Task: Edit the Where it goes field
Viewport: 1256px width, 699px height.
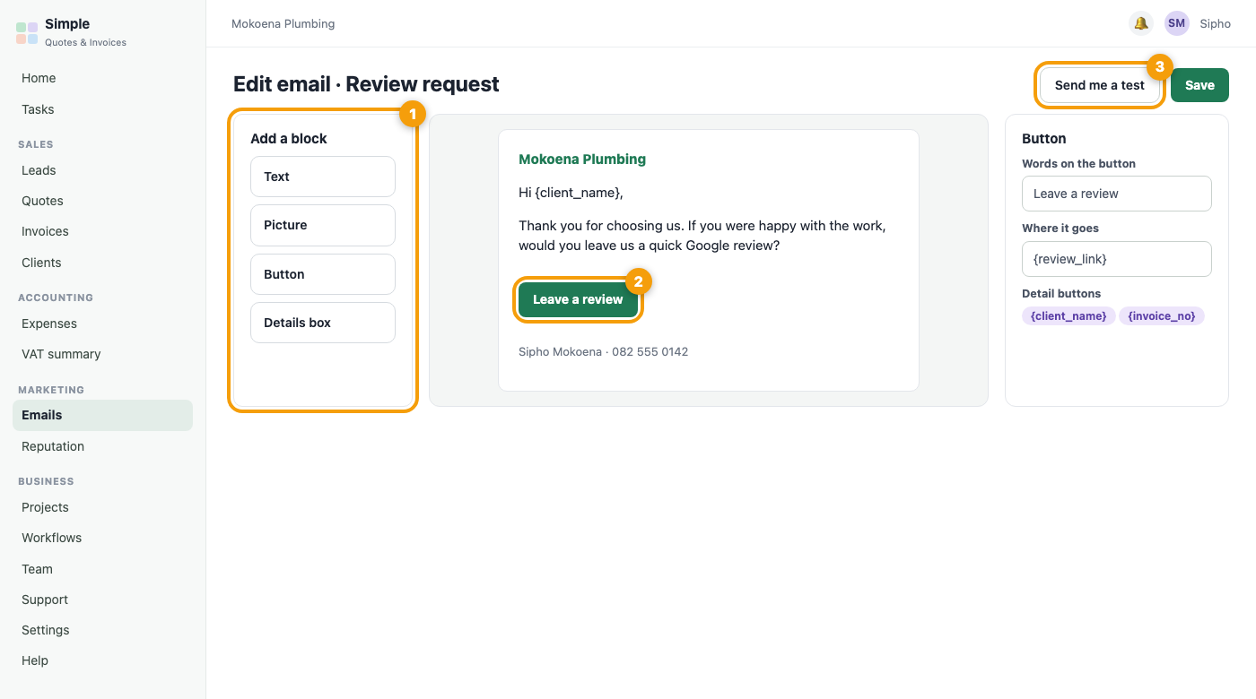Action: 1117,259
